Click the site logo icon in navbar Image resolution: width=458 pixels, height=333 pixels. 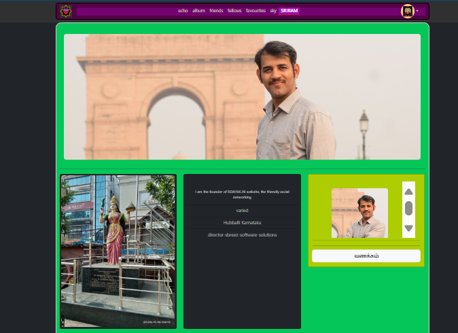click(x=66, y=11)
